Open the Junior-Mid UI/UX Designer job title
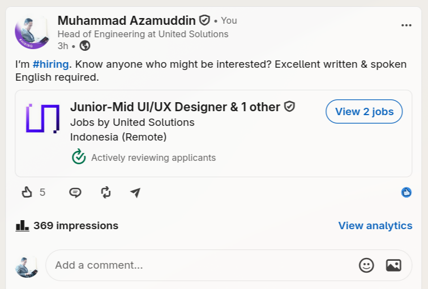The height and width of the screenshot is (289, 428). tap(176, 107)
